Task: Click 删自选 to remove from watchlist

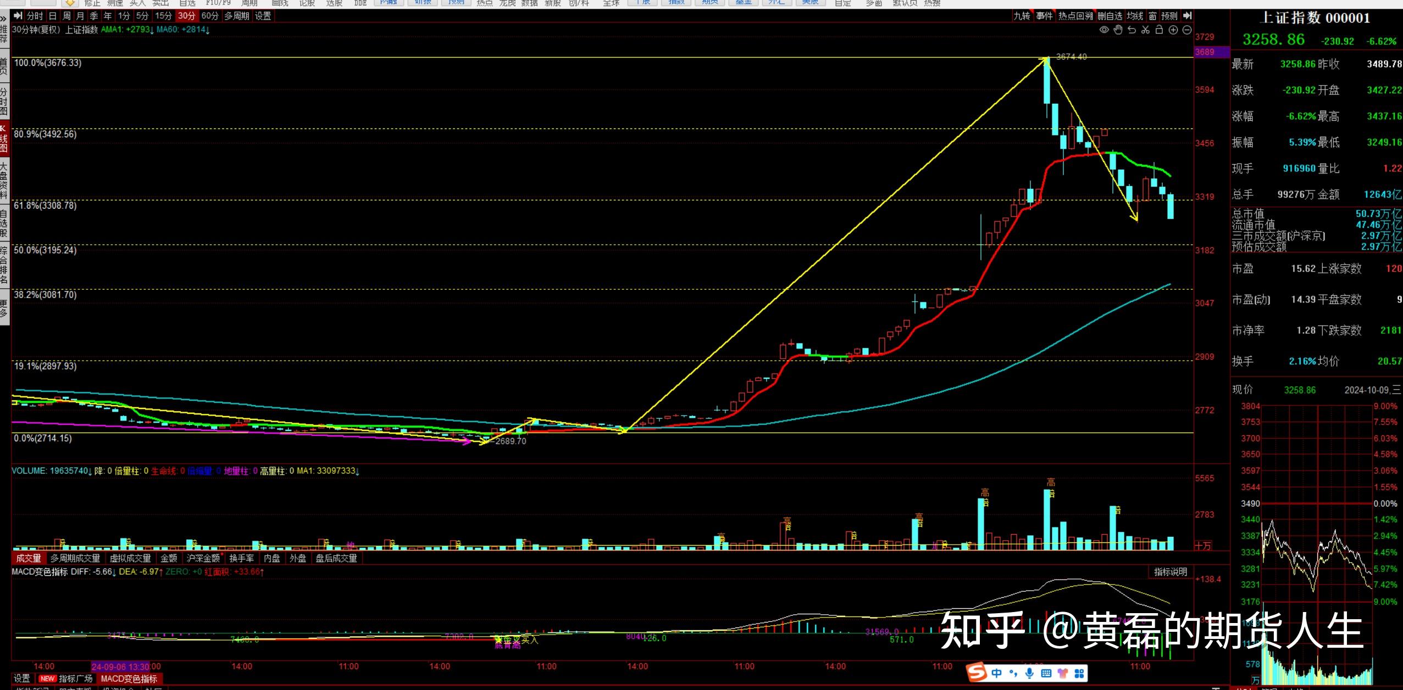Action: click(1110, 16)
